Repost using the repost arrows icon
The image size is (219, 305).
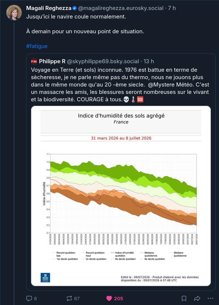(69, 298)
